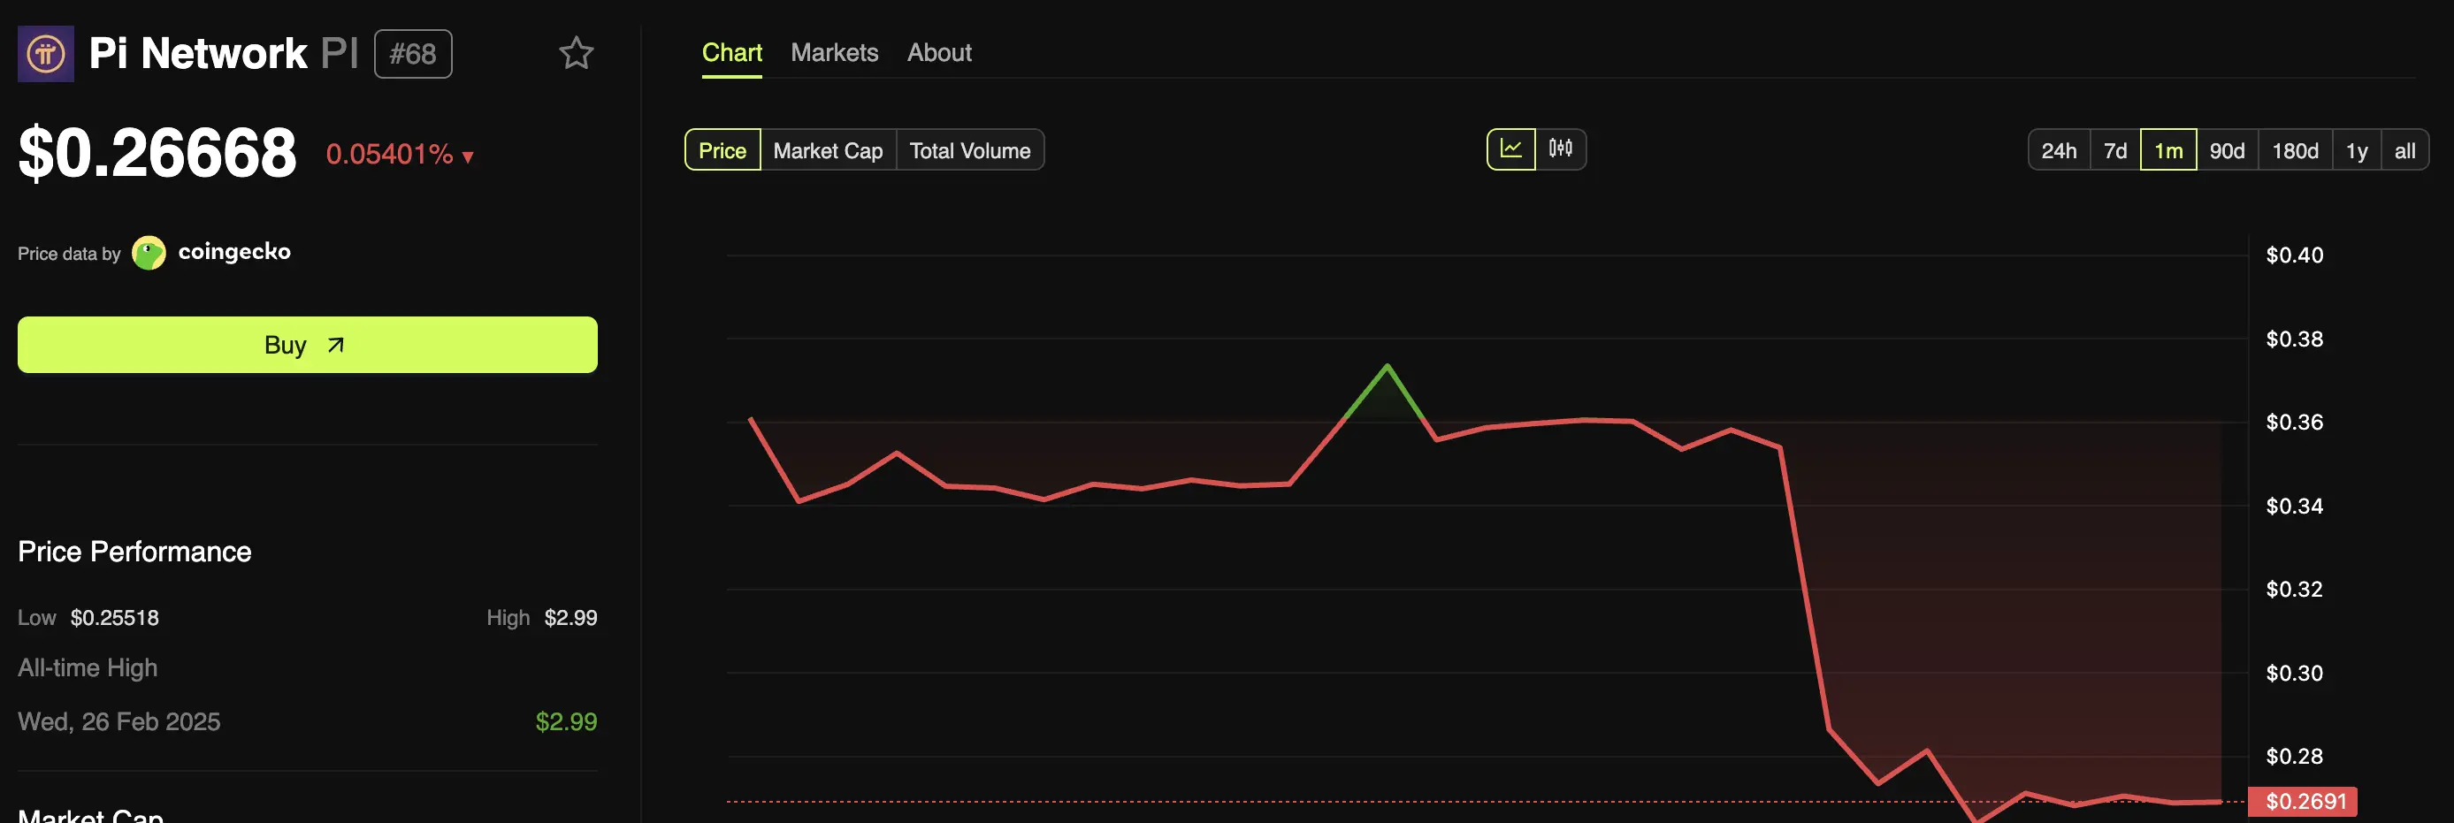
Task: Click the green peak on the price chart
Action: pos(1386,367)
